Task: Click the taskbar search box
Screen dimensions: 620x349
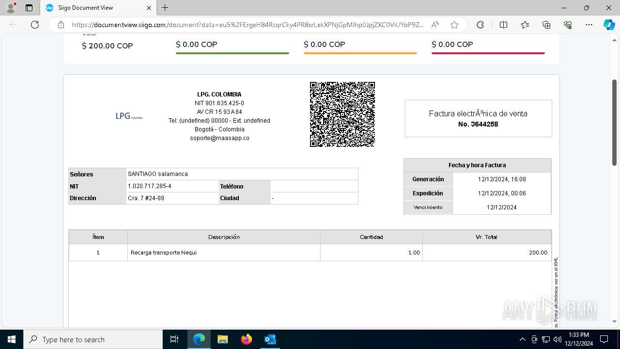Action: click(x=93, y=339)
